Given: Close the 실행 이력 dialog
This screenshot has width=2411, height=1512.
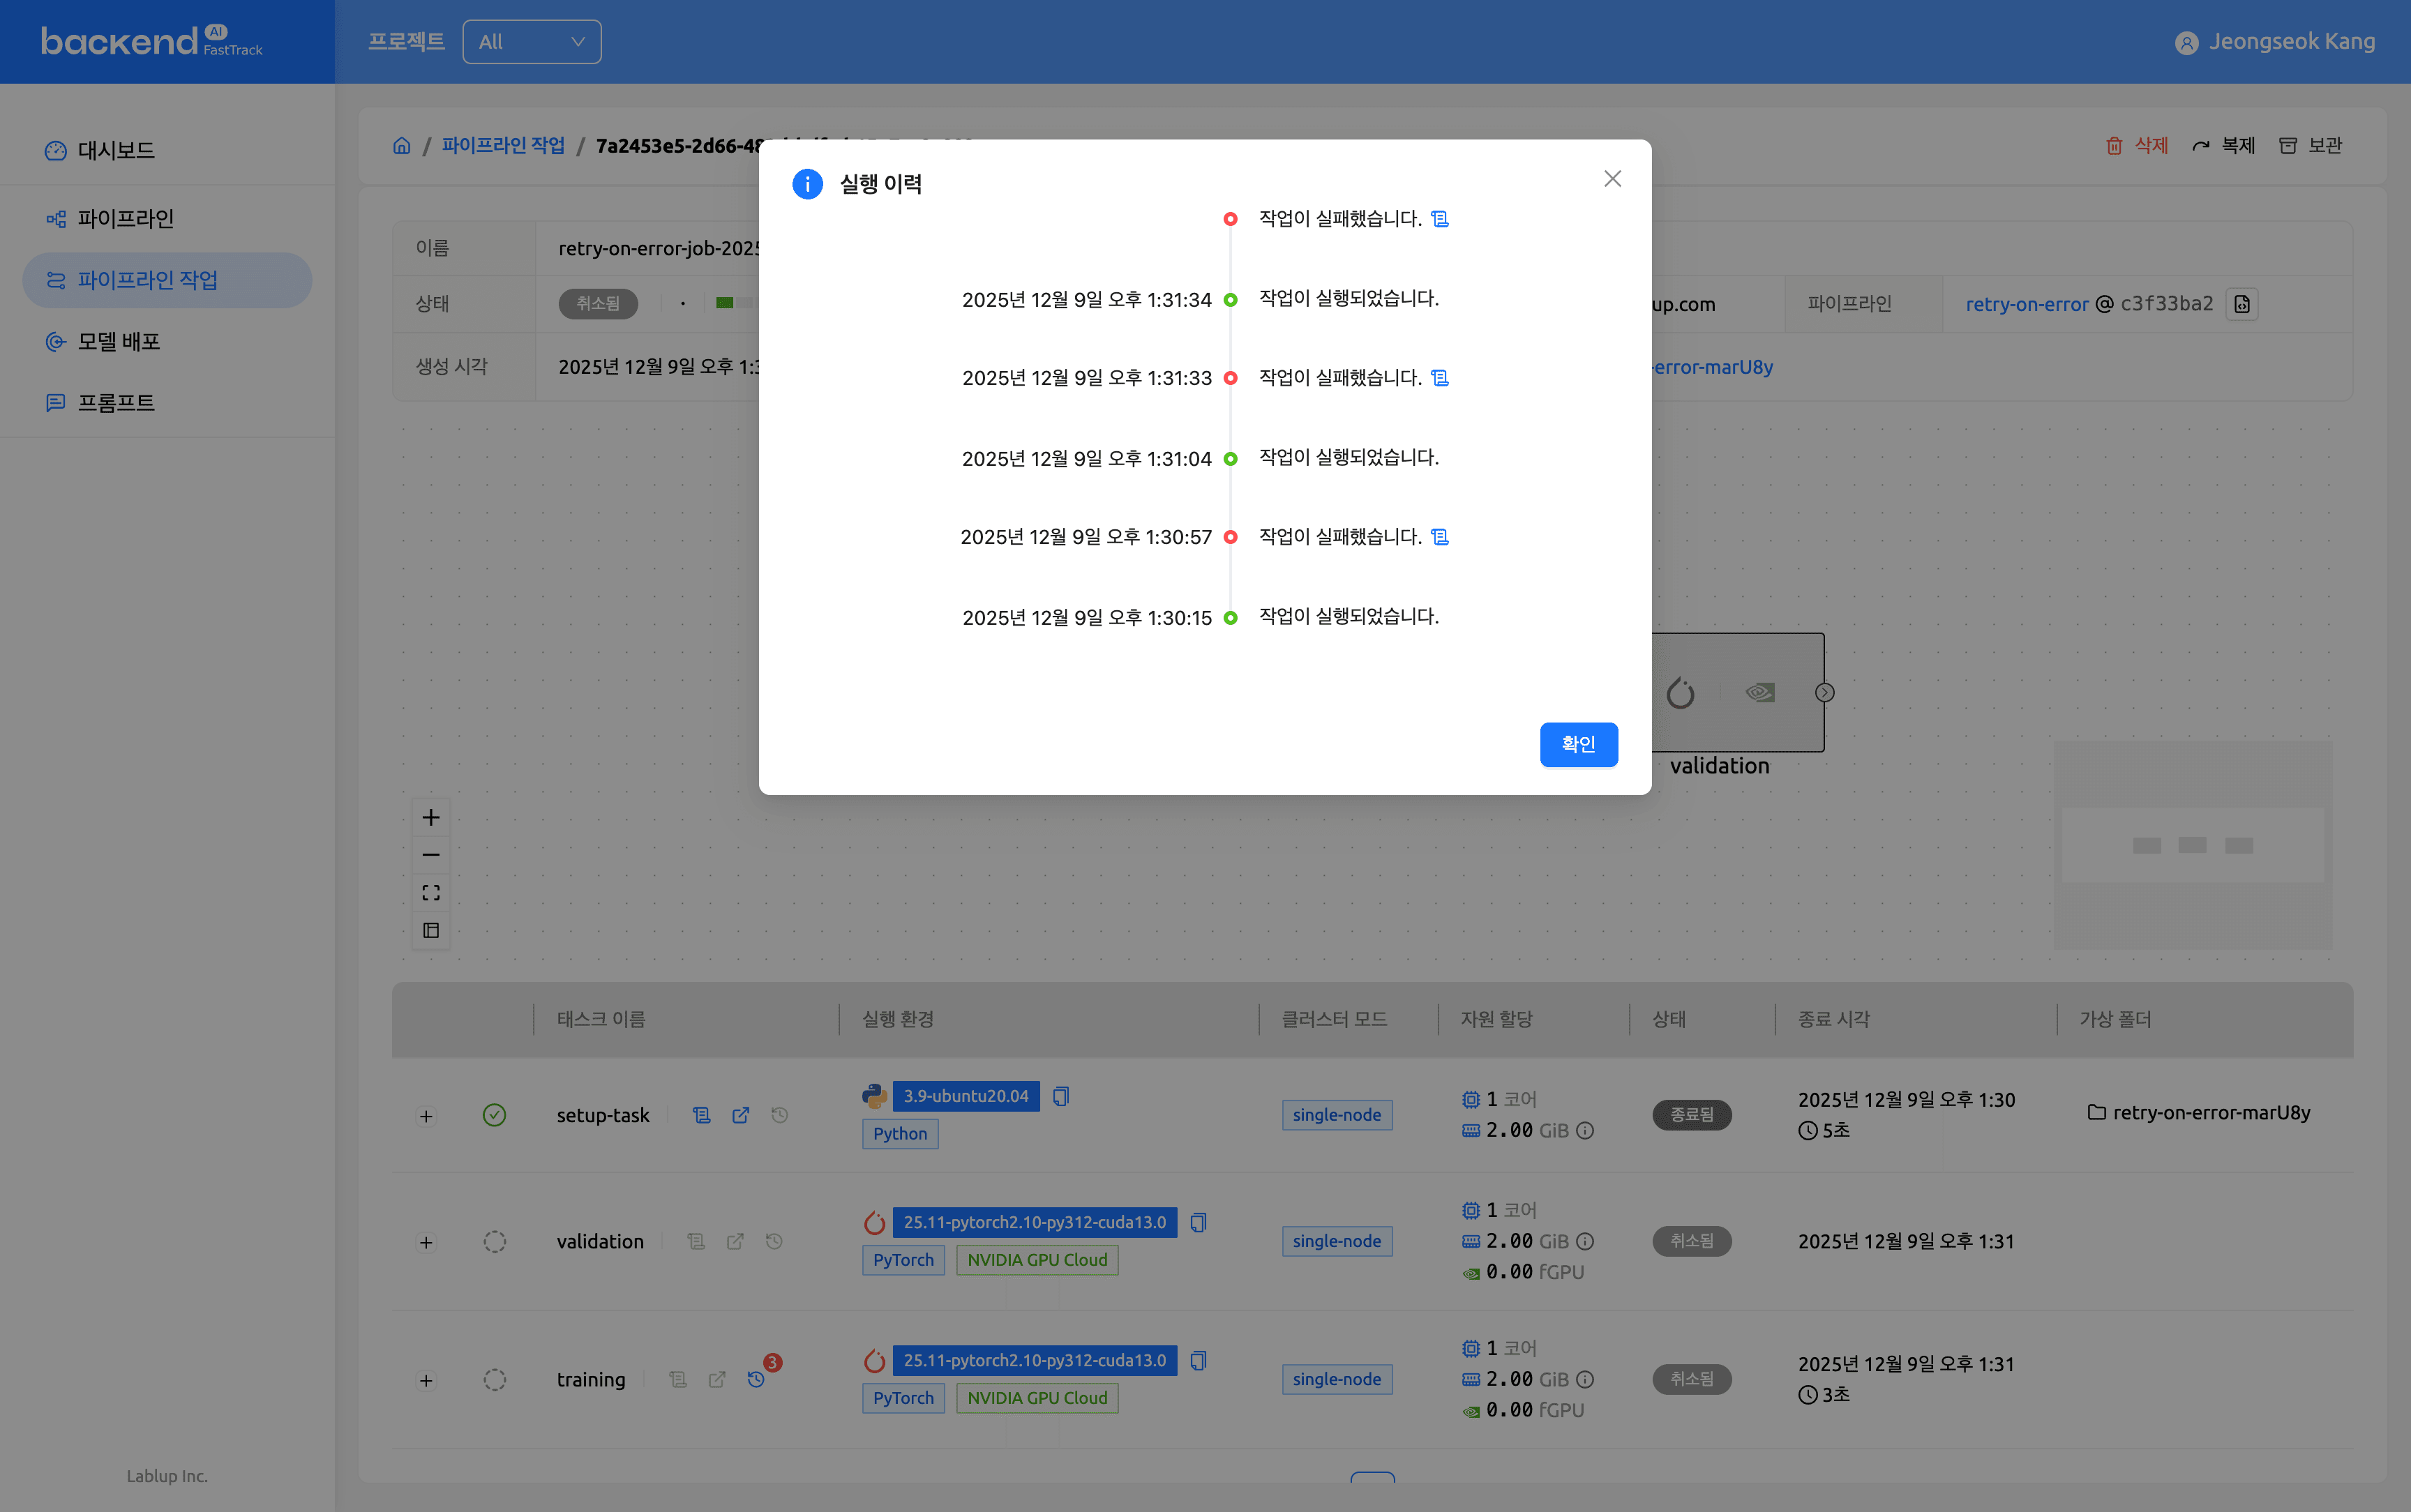Looking at the screenshot, I should (1612, 179).
